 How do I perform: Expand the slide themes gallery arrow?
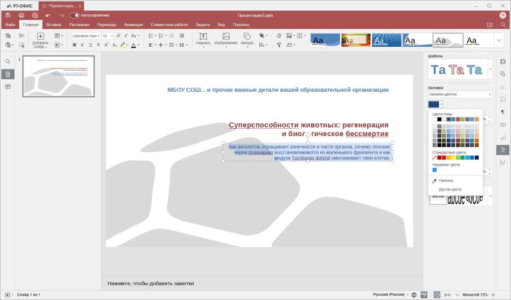click(x=499, y=40)
